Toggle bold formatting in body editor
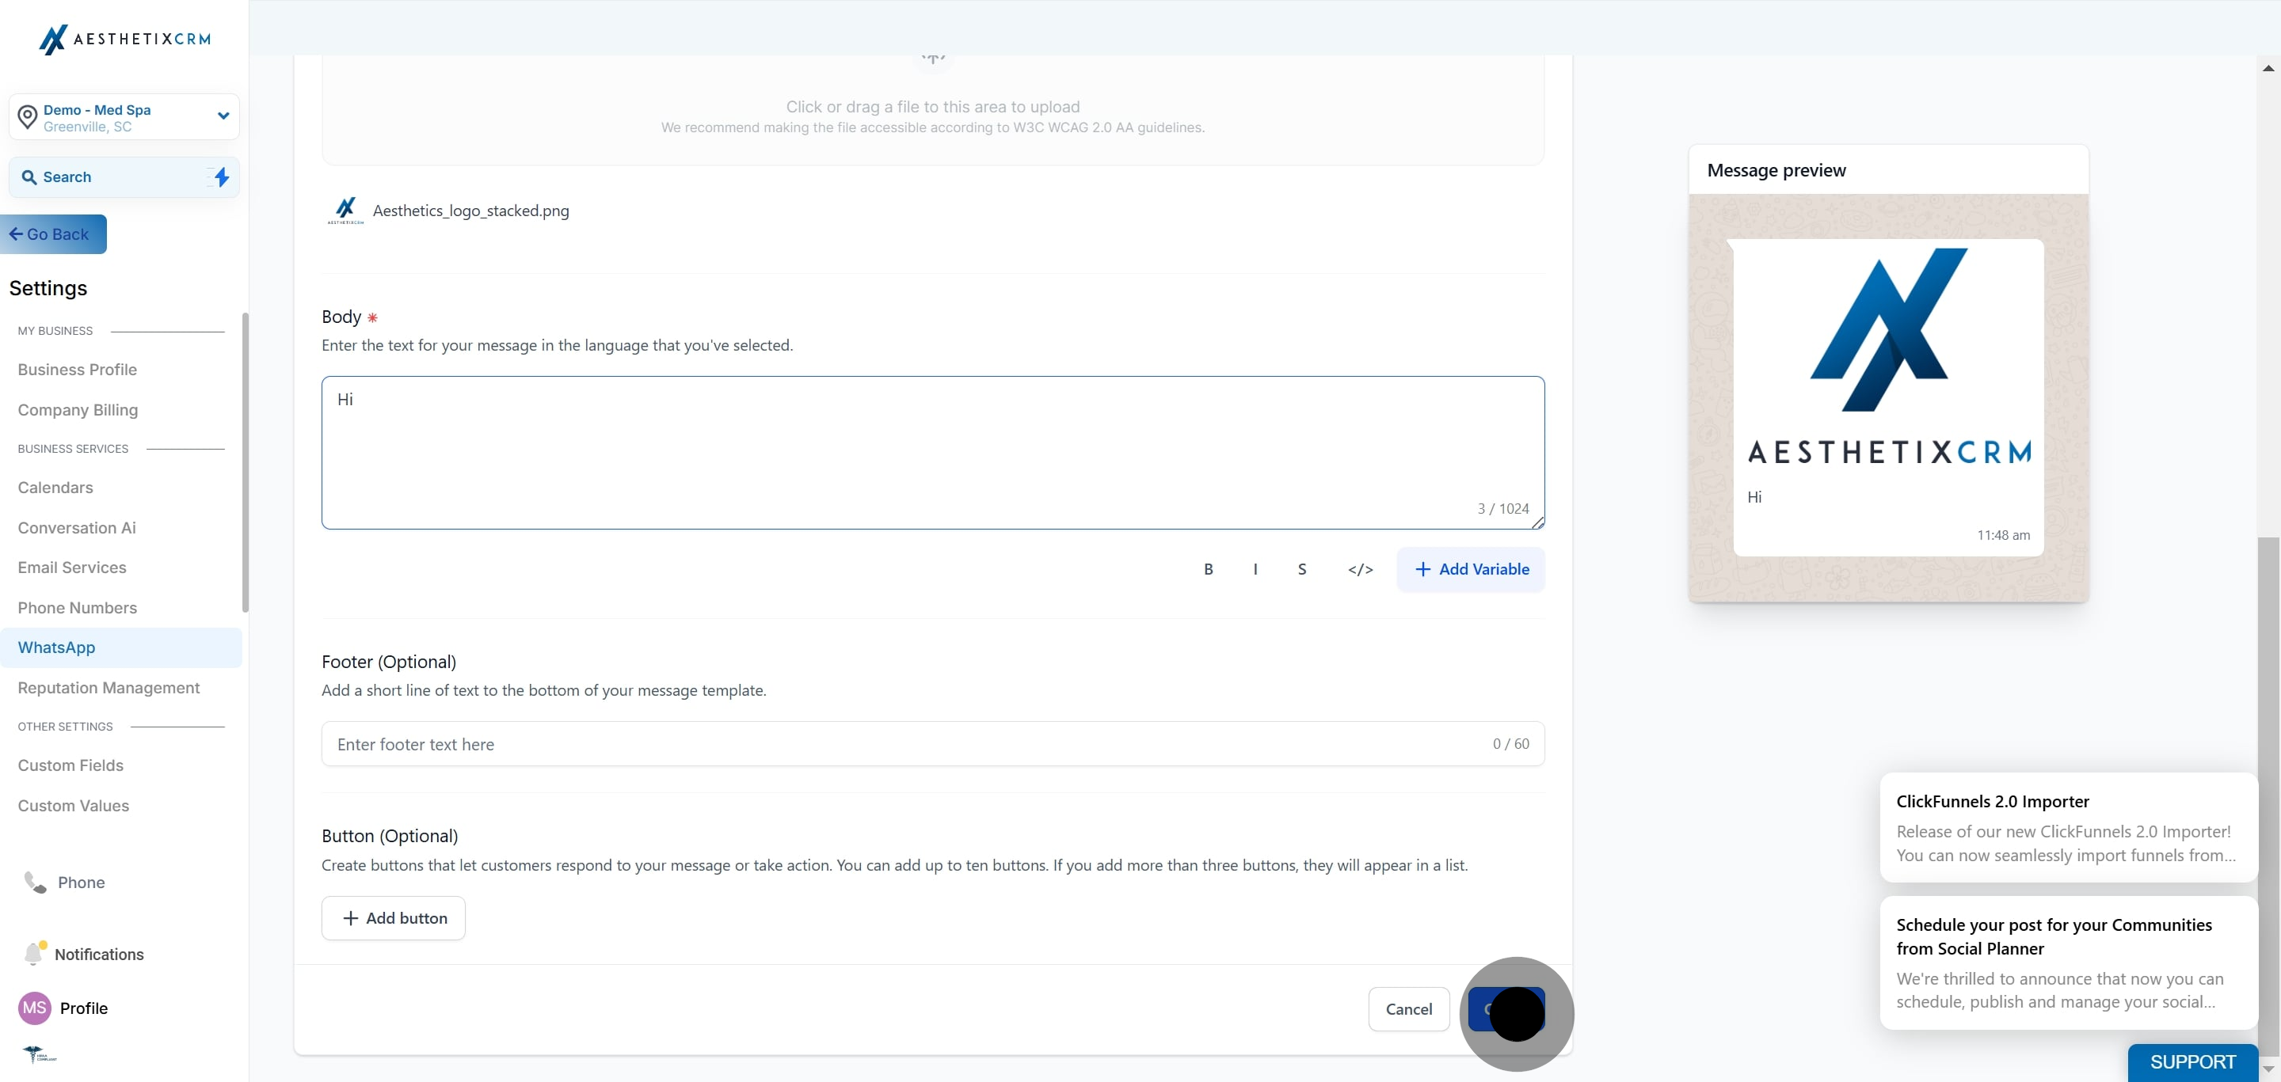Viewport: 2281px width, 1082px height. 1208,569
